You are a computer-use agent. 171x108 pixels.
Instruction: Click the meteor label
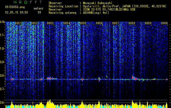pos(39,8)
